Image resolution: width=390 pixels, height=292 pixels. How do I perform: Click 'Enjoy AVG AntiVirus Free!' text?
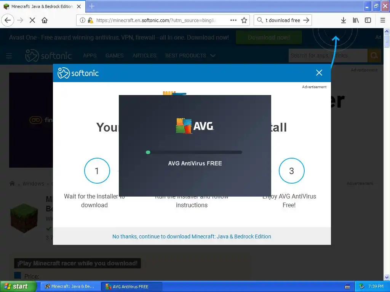289,201
